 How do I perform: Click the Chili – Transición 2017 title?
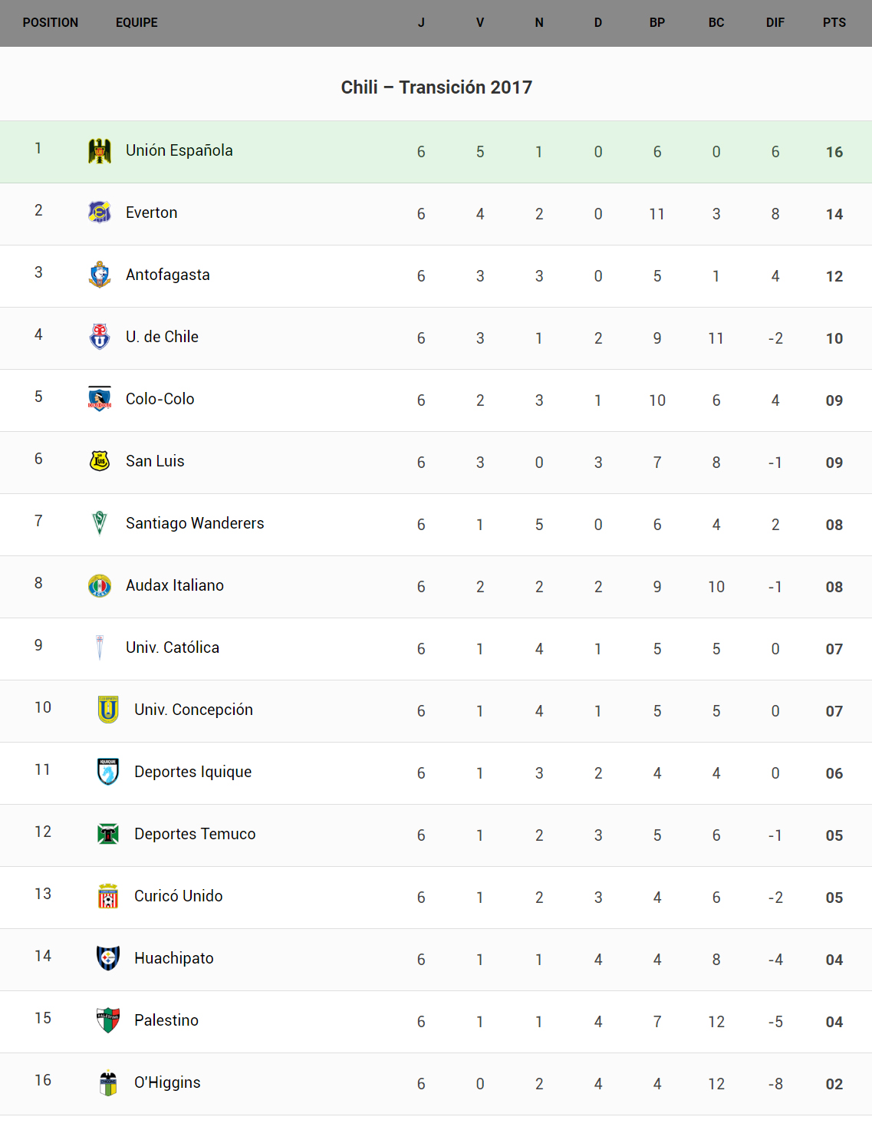(436, 87)
